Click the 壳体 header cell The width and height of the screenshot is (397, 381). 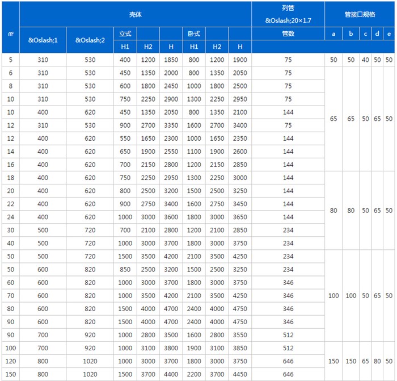[135, 14]
